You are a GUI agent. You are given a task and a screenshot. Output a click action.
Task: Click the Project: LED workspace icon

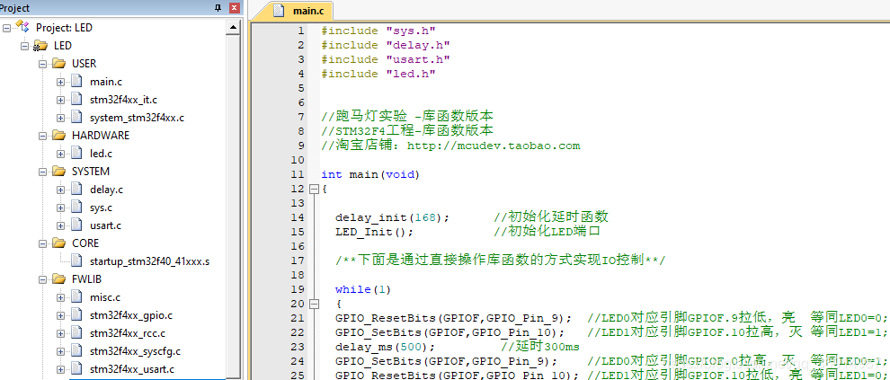click(x=22, y=27)
